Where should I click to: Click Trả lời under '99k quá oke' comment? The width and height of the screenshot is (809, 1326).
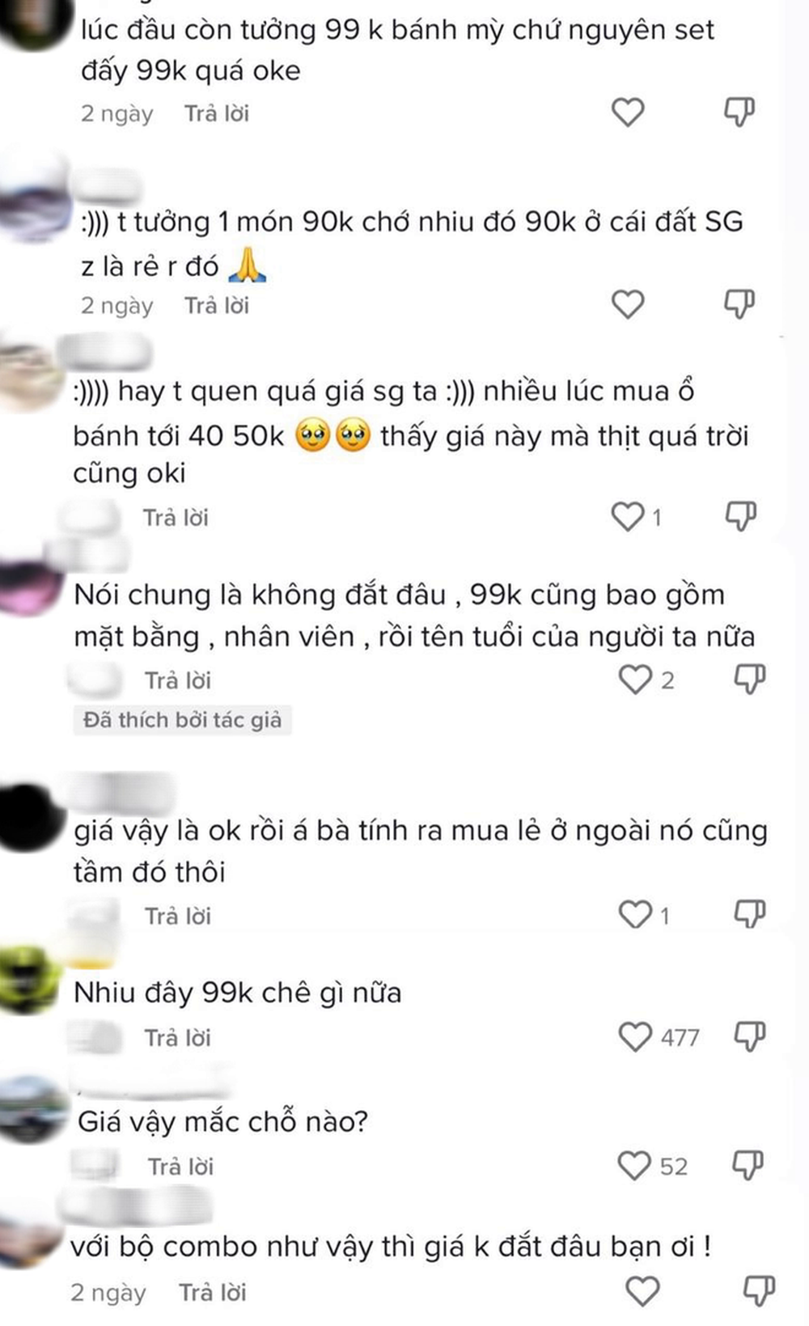click(x=217, y=113)
